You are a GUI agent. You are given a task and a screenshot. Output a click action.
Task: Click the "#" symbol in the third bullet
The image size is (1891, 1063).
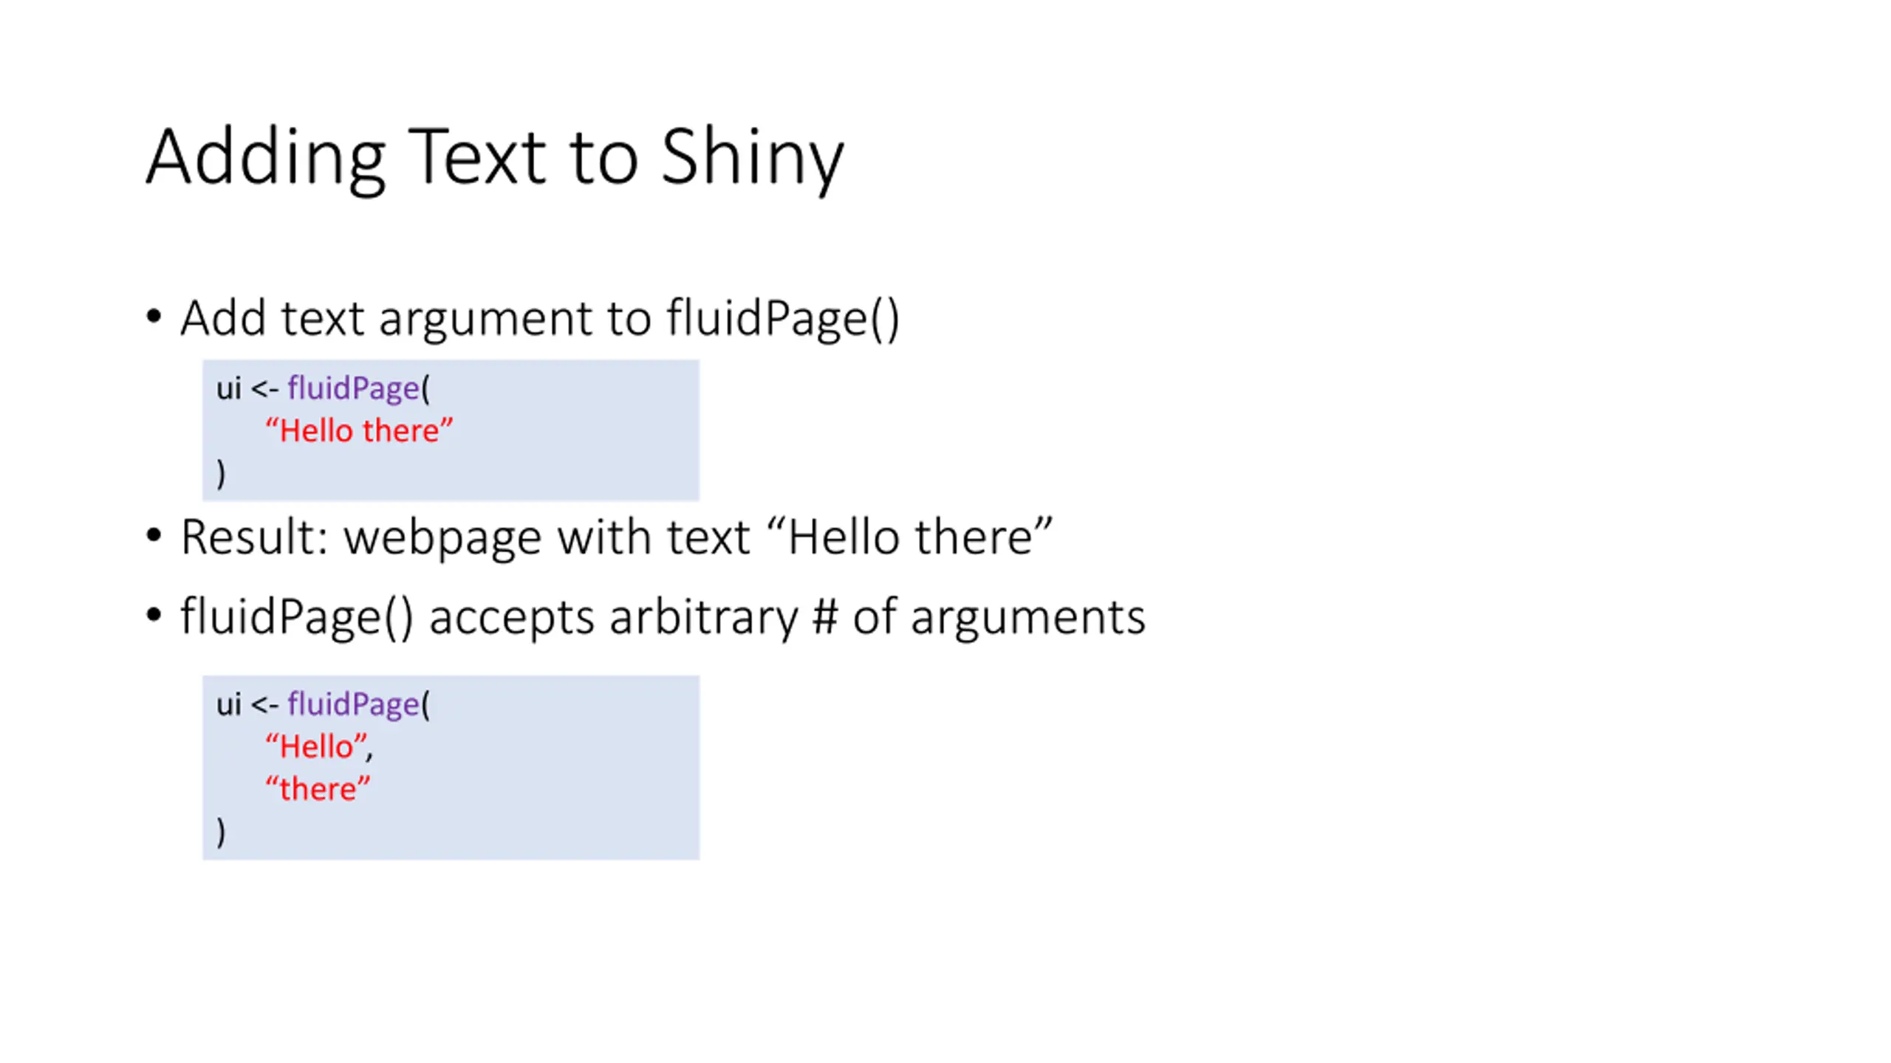coord(825,616)
